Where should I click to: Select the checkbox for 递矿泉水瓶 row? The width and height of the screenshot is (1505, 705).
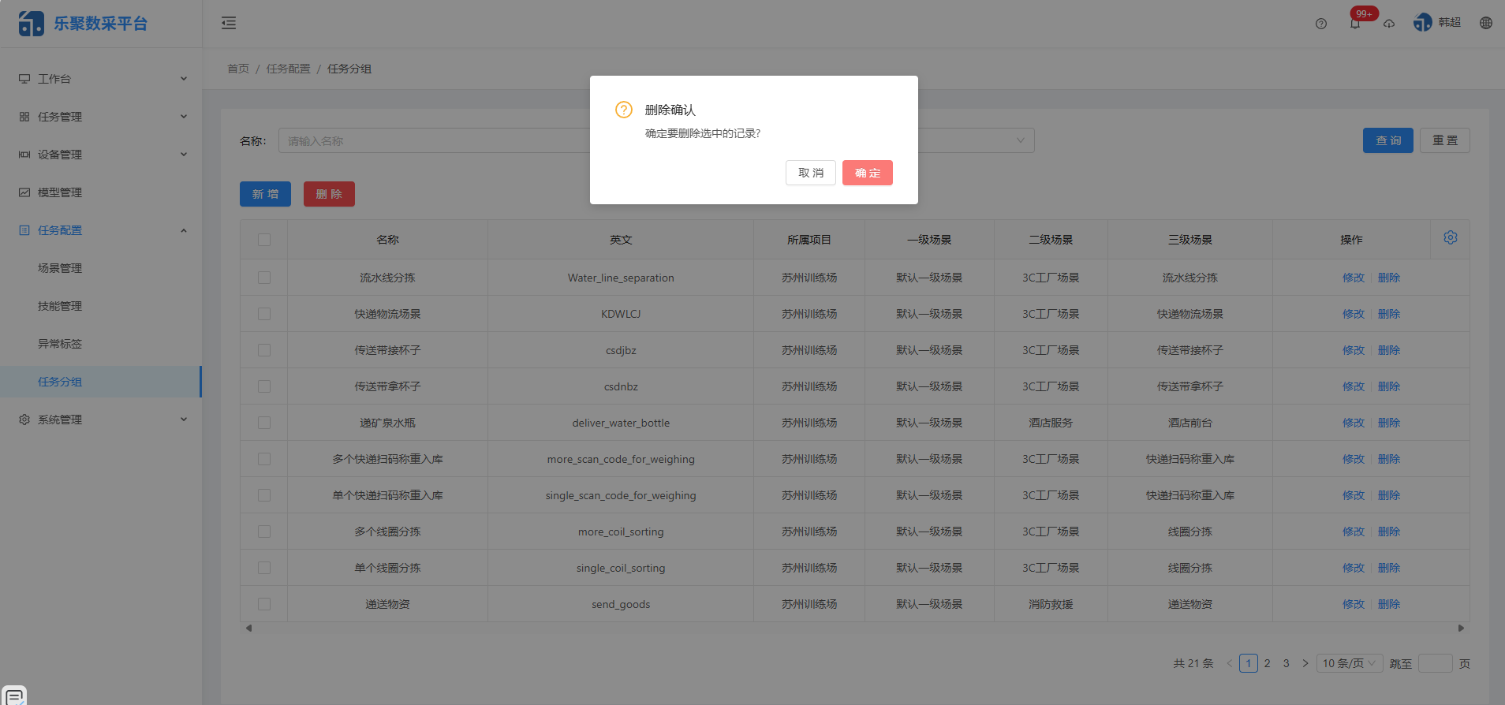[264, 423]
